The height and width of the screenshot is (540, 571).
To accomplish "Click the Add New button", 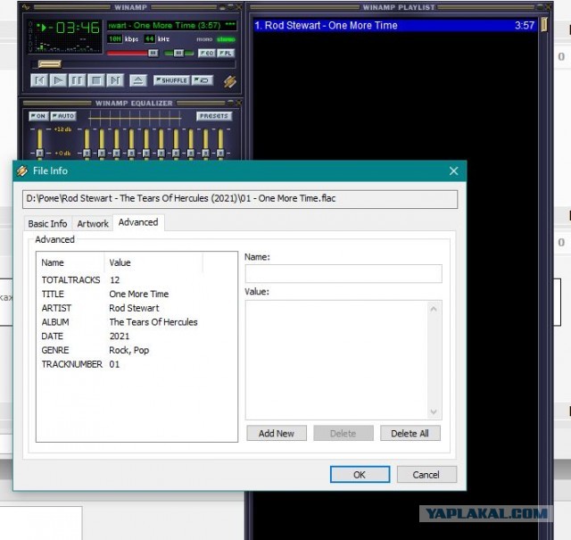I will [x=277, y=433].
